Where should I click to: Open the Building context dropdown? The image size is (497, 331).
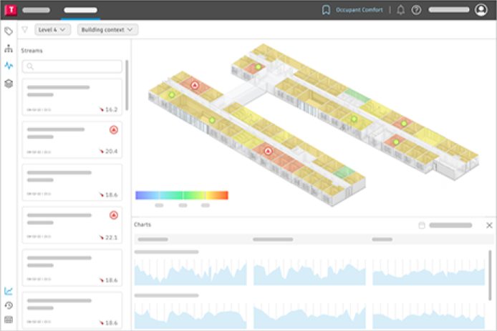(107, 30)
